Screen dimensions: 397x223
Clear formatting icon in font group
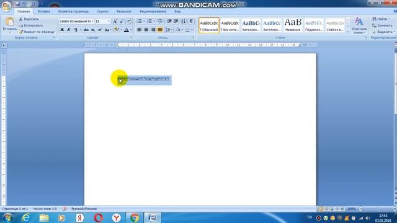[x=129, y=21]
